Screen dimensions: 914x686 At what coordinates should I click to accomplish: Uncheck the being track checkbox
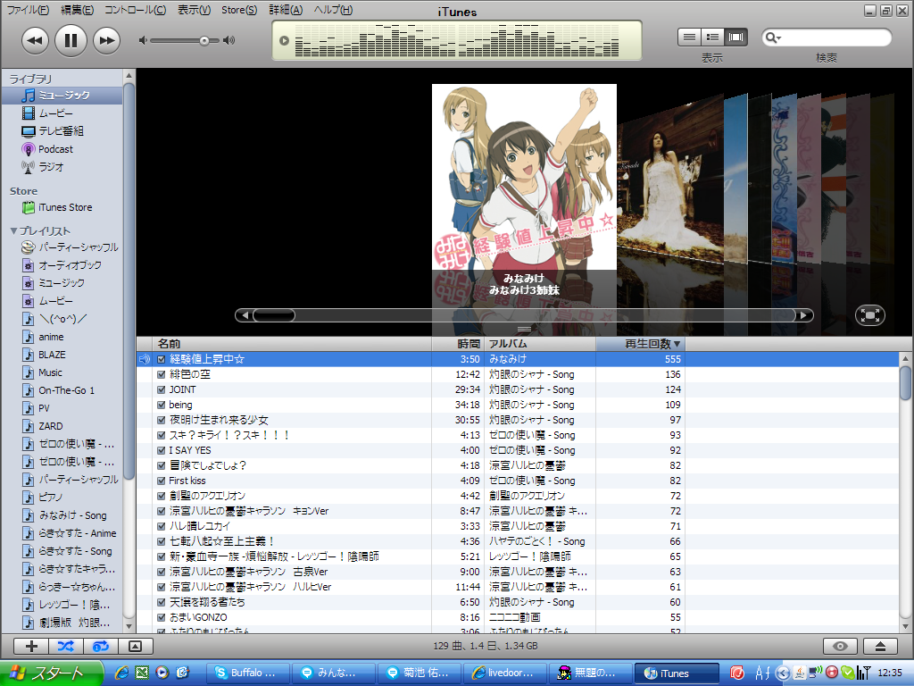162,406
